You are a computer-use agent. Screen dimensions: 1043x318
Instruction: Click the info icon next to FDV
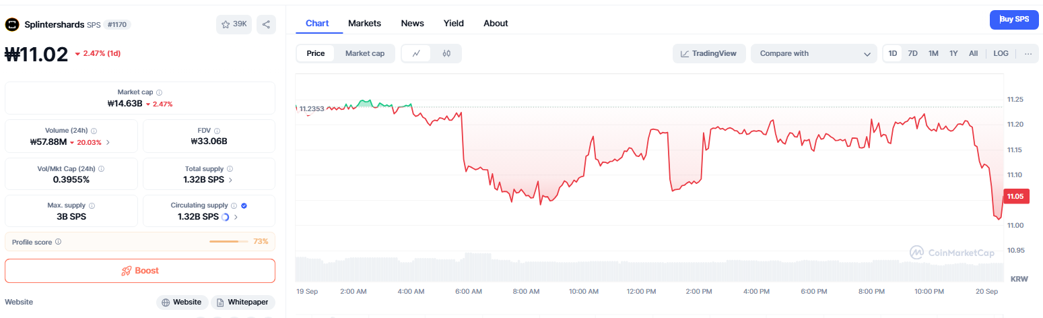tap(217, 131)
